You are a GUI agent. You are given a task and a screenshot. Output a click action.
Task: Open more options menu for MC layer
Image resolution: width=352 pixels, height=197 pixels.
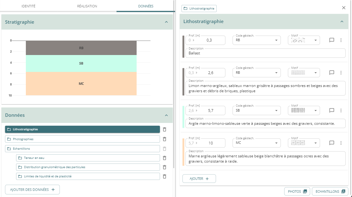coord(341,143)
